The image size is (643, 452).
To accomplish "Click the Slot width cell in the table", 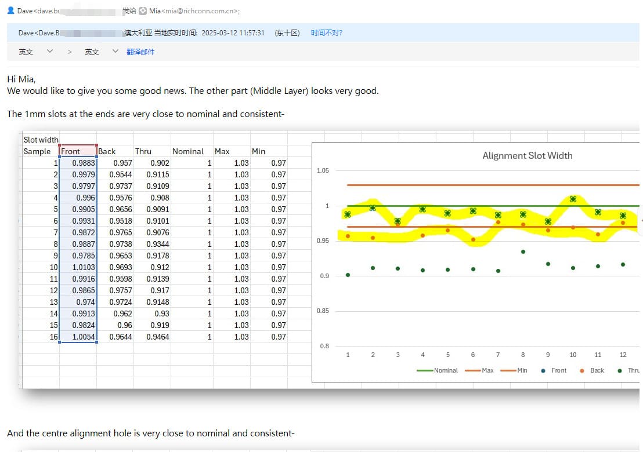I will (41, 140).
